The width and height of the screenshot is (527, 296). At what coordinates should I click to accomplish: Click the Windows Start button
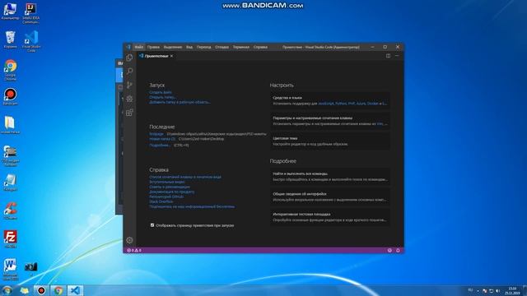[x=7, y=290]
